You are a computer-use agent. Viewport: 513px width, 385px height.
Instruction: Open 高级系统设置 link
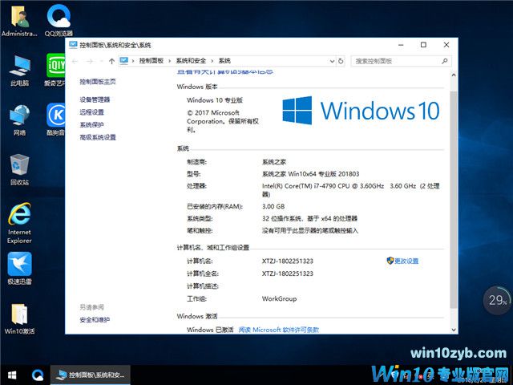click(x=98, y=137)
